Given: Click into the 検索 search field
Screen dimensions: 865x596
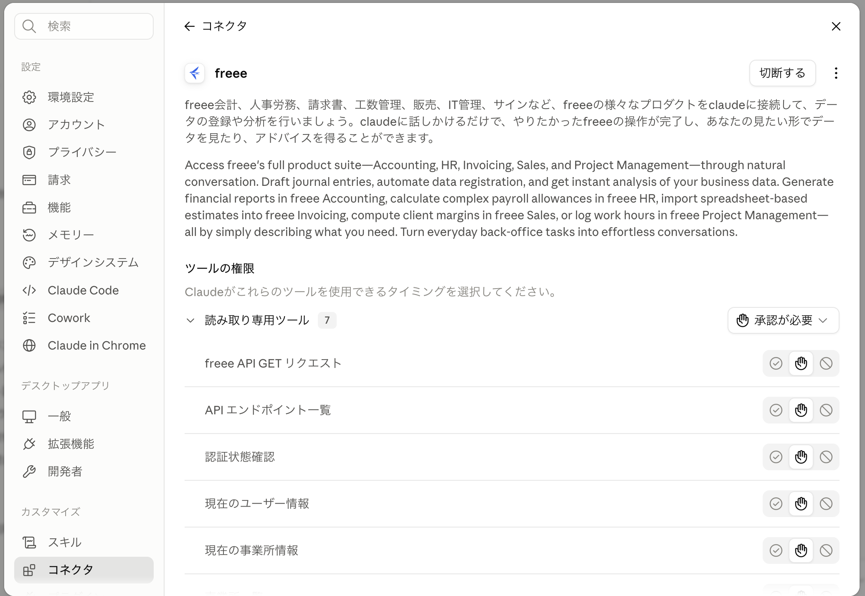Looking at the screenshot, I should pos(84,26).
